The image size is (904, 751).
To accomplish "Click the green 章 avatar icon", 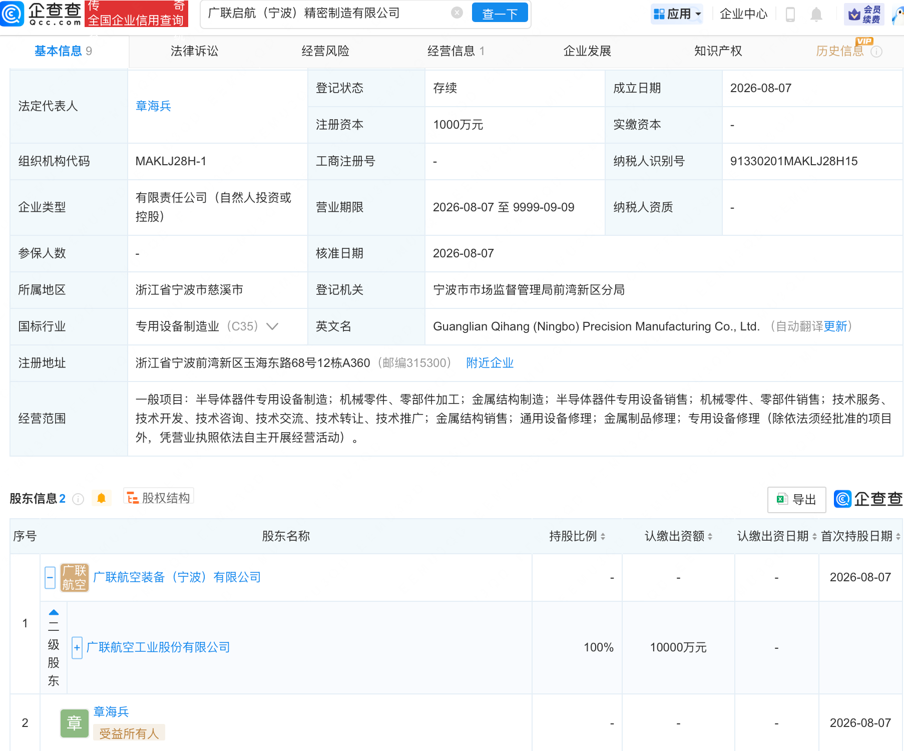I will pyautogui.click(x=74, y=723).
